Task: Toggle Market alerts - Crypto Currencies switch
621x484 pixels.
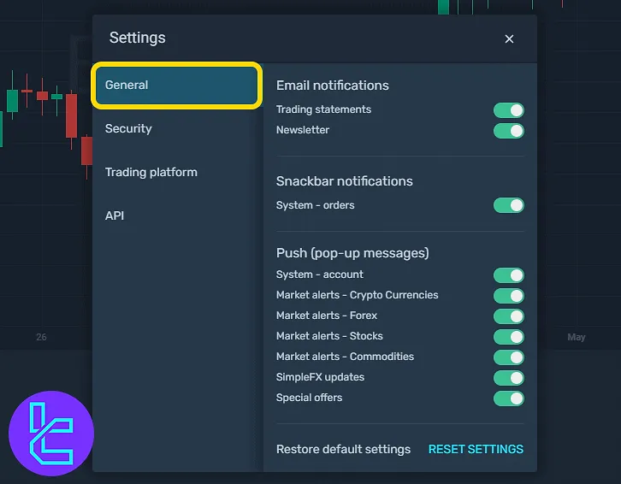Action: 509,296
